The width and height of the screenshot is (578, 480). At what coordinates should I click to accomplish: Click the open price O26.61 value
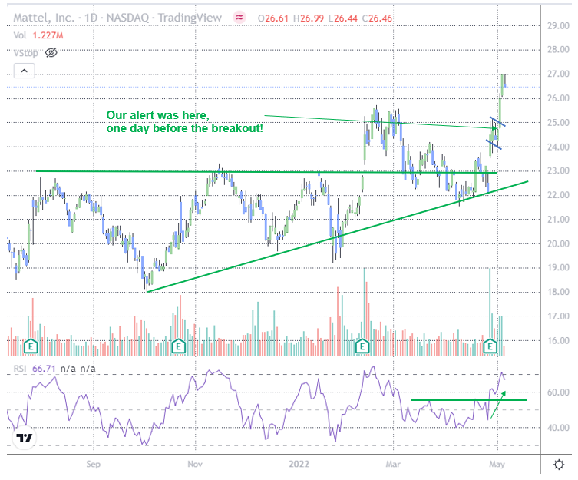click(x=273, y=18)
